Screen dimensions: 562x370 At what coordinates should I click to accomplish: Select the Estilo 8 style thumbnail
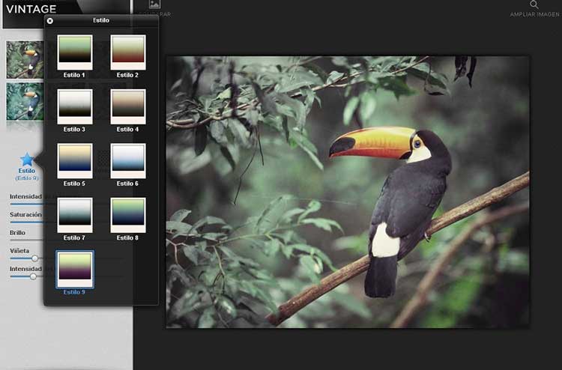coord(127,213)
